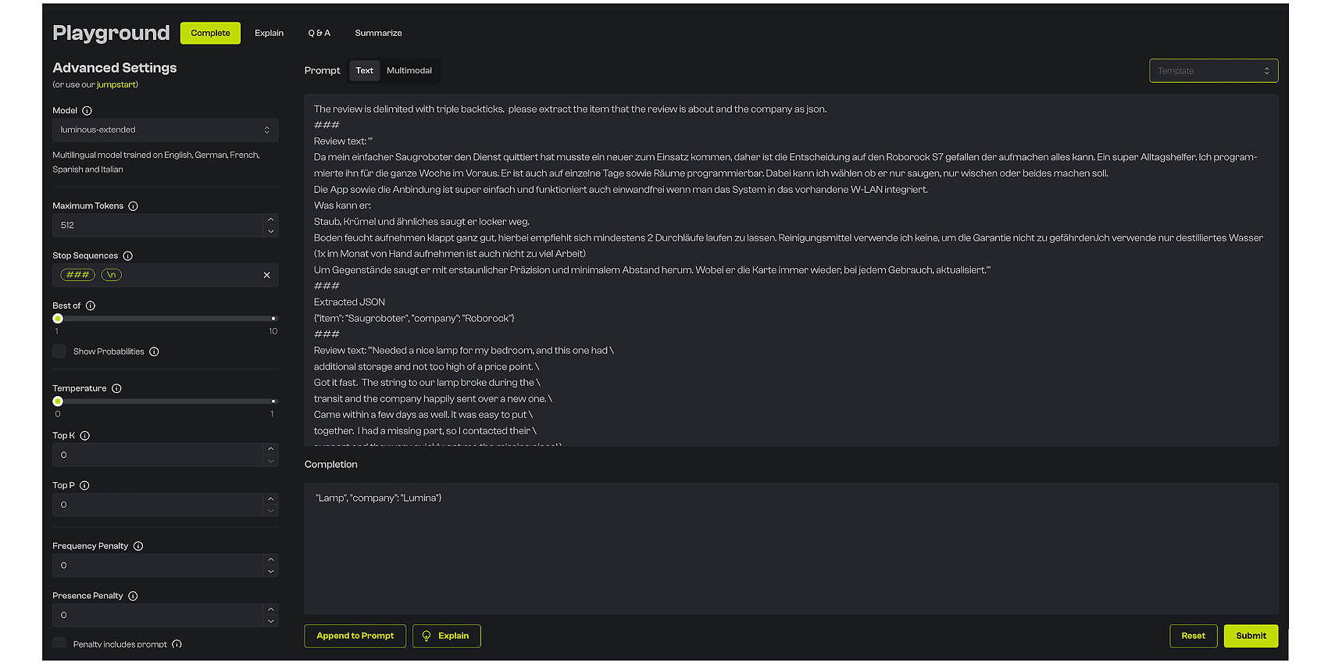This screenshot has height=664, width=1328.
Task: Increase the Maximum Tokens stepper value
Action: pos(270,220)
